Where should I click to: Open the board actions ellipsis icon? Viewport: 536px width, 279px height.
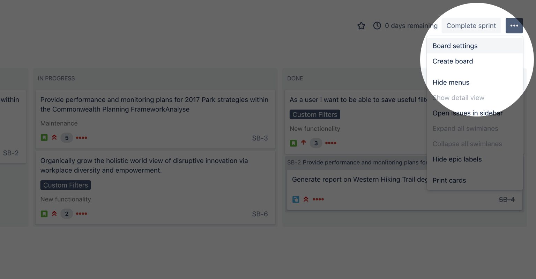(x=514, y=25)
